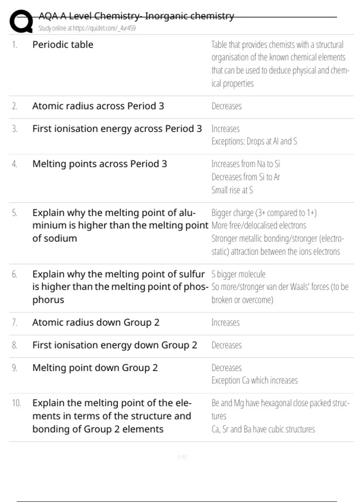Click 'Ca, Sr and Ba have cubic structures'
Screen dimensions: 354x502
pos(263,429)
